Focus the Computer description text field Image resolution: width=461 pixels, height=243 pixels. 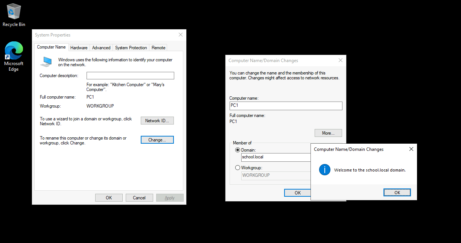(130, 76)
